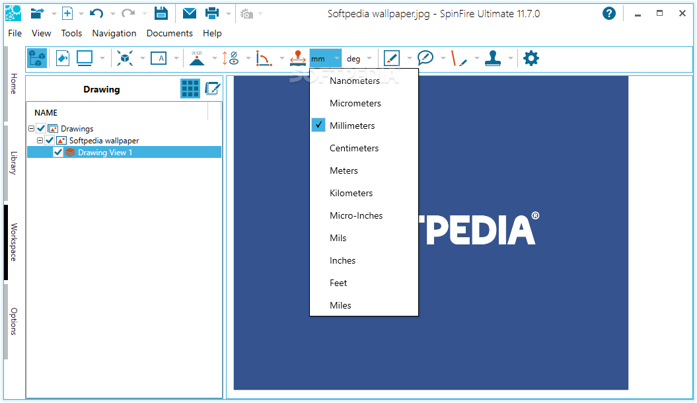Choose Centimeters from the units list
This screenshot has height=403, width=697.
coord(364,148)
